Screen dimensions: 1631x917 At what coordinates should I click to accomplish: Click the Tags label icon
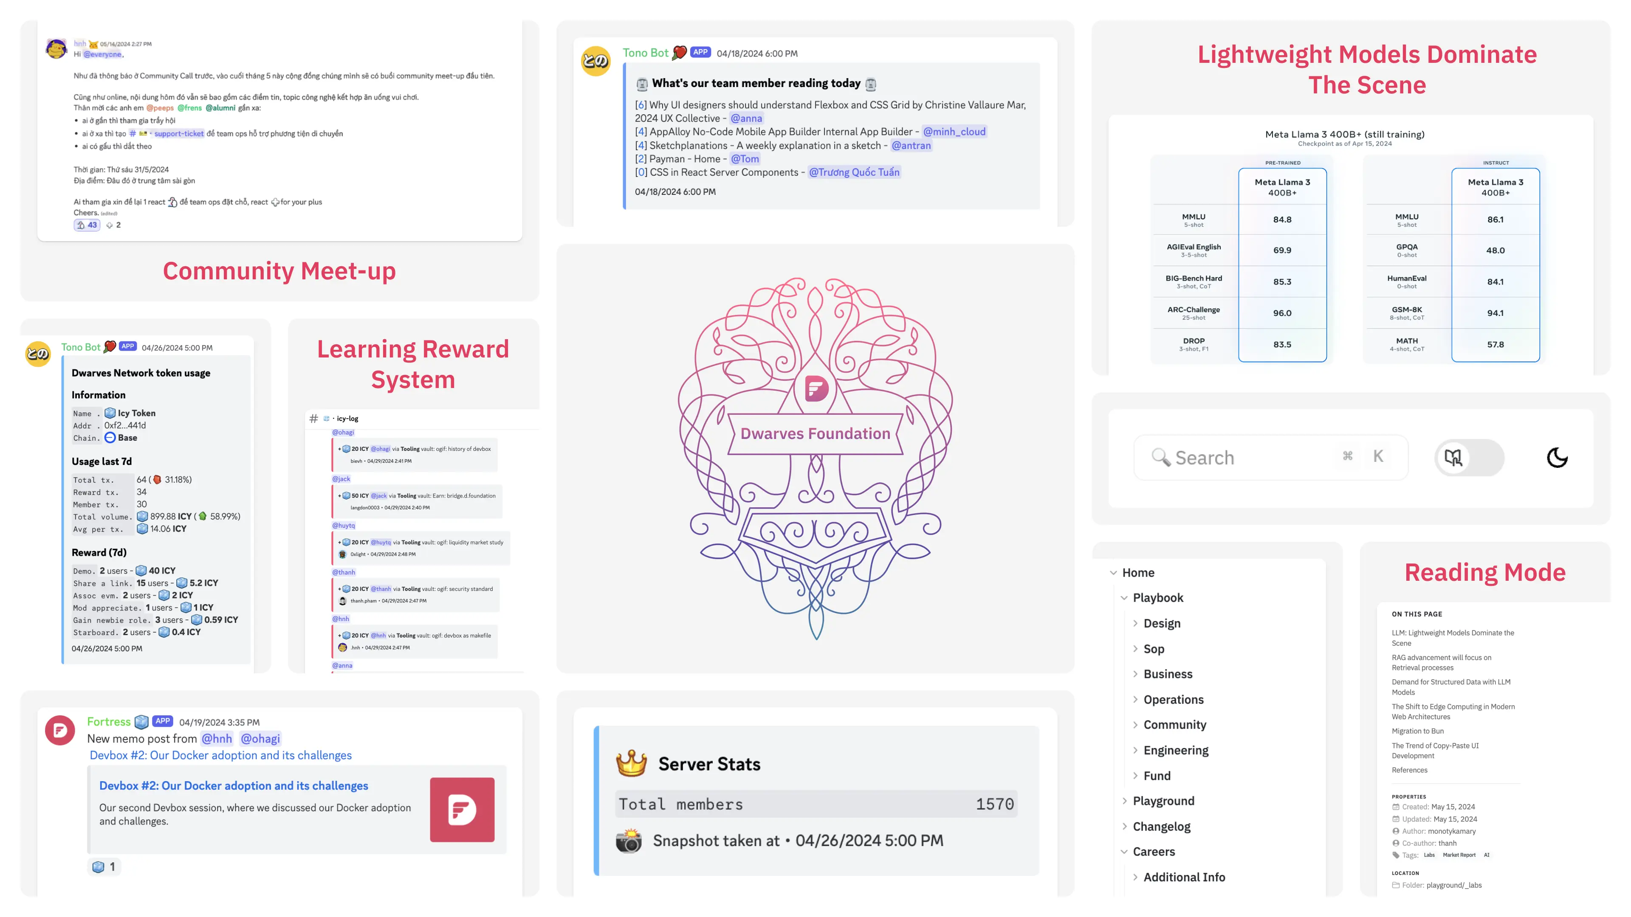point(1395,855)
